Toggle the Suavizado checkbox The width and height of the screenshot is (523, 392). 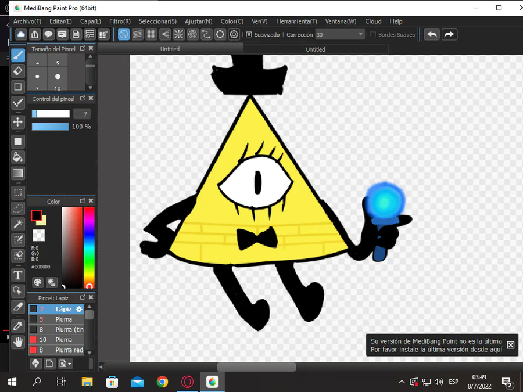click(x=249, y=35)
